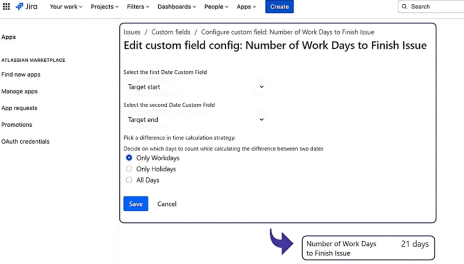This screenshot has width=464, height=264.
Task: Open the Projects dropdown menu
Action: tap(104, 7)
